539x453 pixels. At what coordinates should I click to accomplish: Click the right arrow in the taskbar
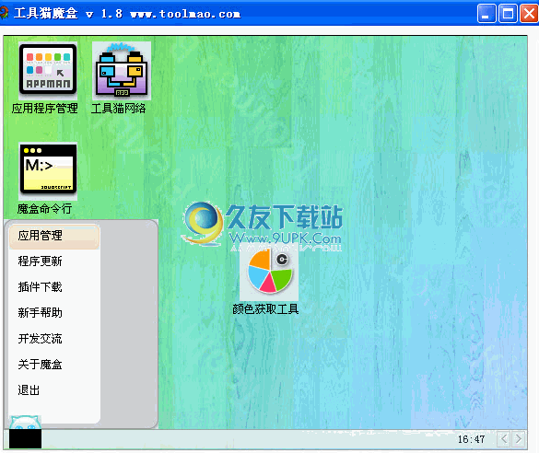(519, 438)
